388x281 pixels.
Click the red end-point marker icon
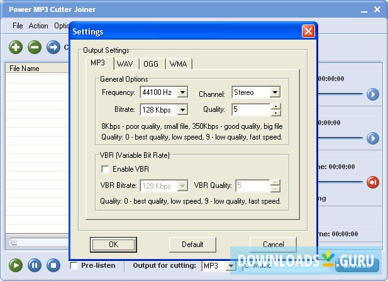[373, 182]
